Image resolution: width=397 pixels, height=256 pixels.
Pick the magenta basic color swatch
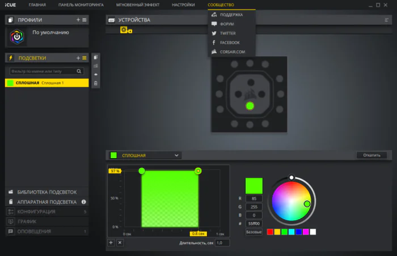(x=306, y=232)
